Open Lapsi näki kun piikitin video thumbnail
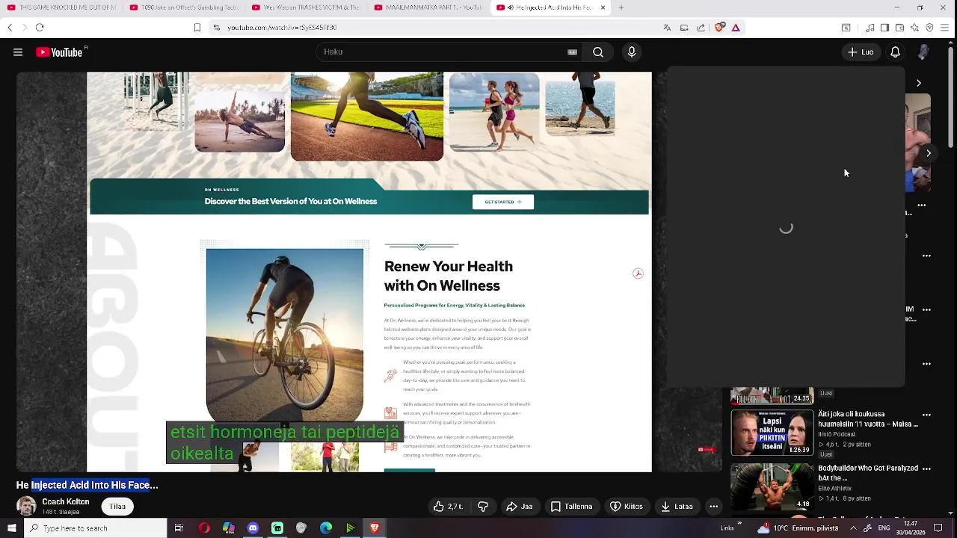Screen dimensions: 957x538 coord(772,433)
